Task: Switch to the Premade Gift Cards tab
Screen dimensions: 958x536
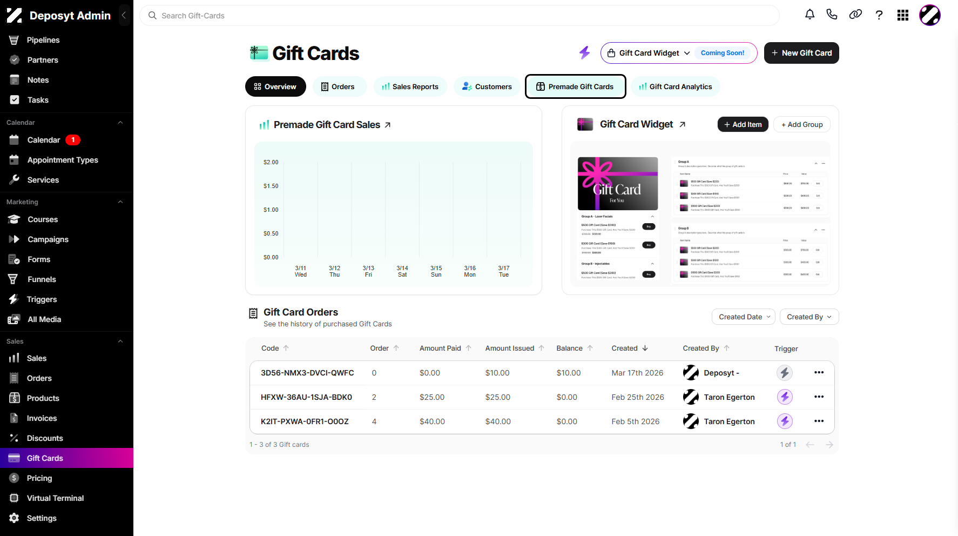Action: tap(575, 86)
